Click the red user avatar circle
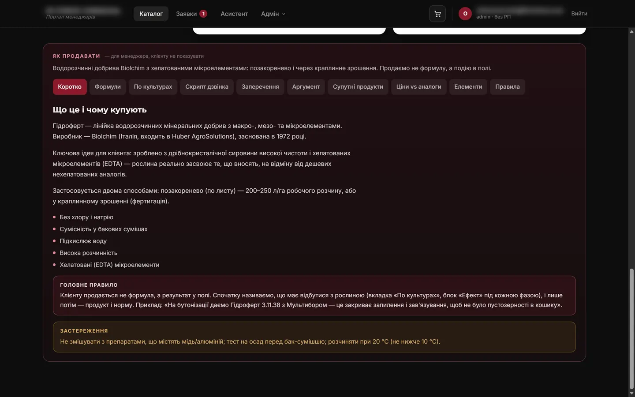Screen dimensions: 635x397 point(465,14)
